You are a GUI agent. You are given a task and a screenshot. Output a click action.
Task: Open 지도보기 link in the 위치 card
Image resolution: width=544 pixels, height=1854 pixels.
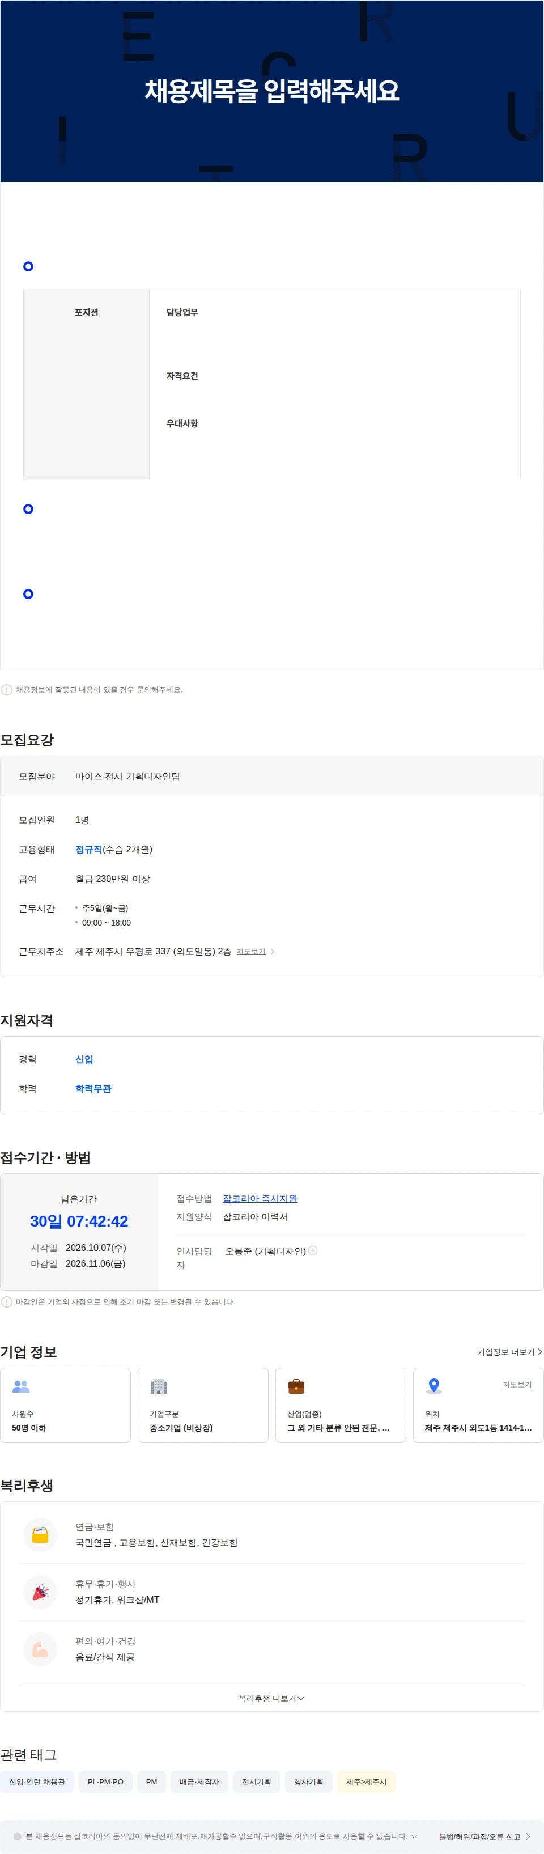[517, 1384]
